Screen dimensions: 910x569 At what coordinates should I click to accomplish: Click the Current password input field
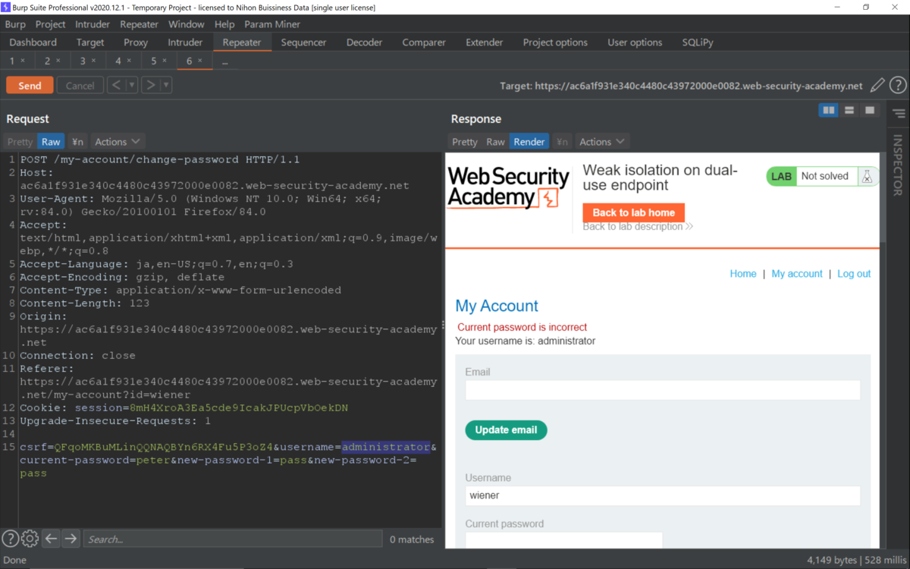coord(563,540)
